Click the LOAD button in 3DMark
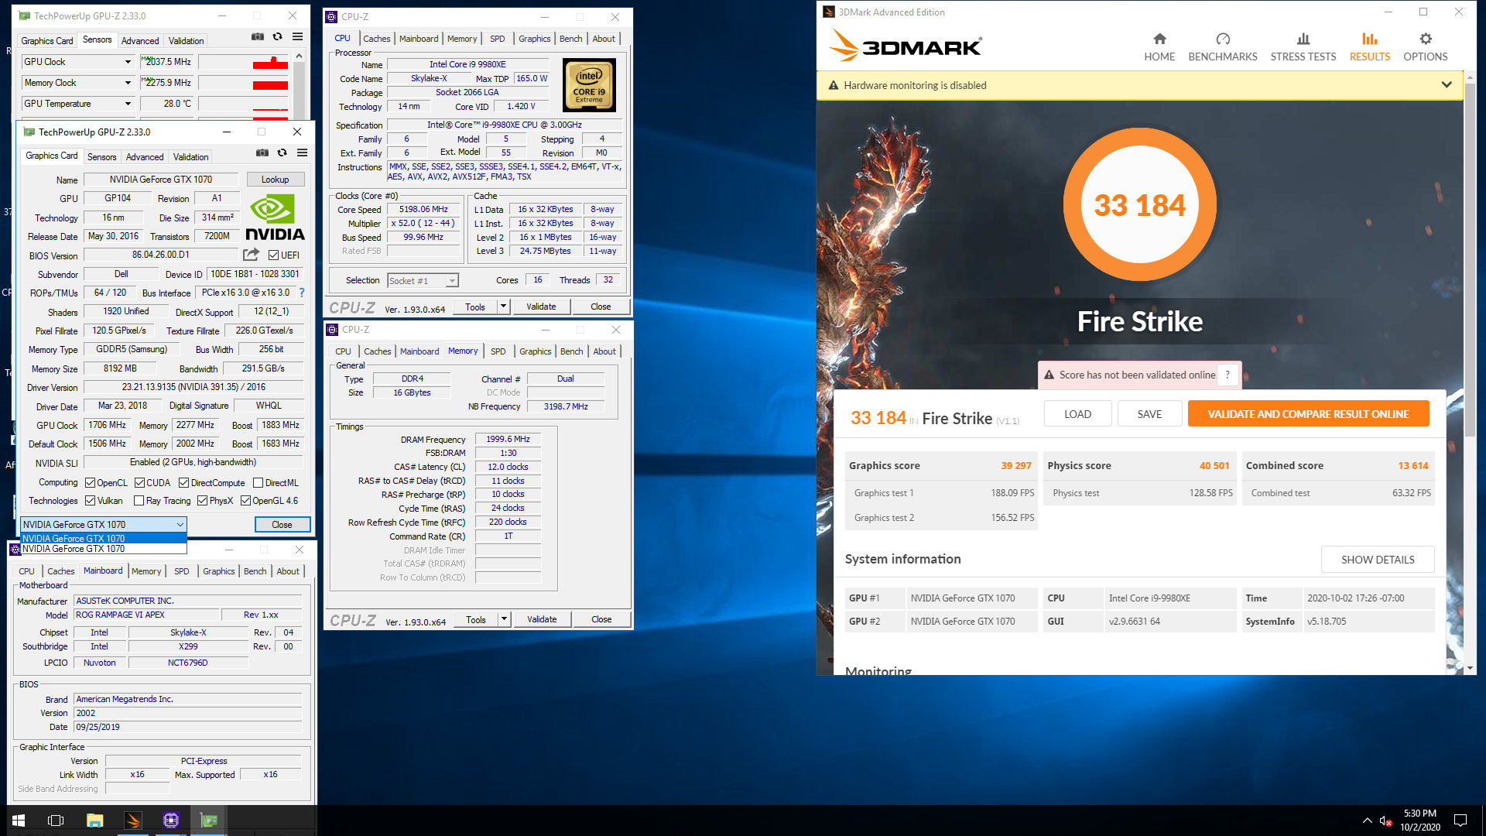The height and width of the screenshot is (836, 1486). 1077,414
